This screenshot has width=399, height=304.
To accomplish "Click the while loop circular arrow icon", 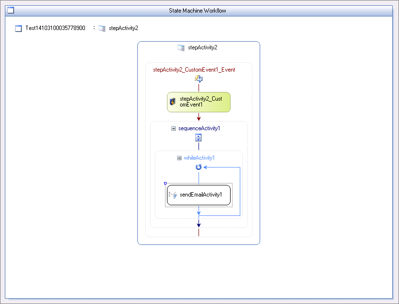I will pos(199,167).
